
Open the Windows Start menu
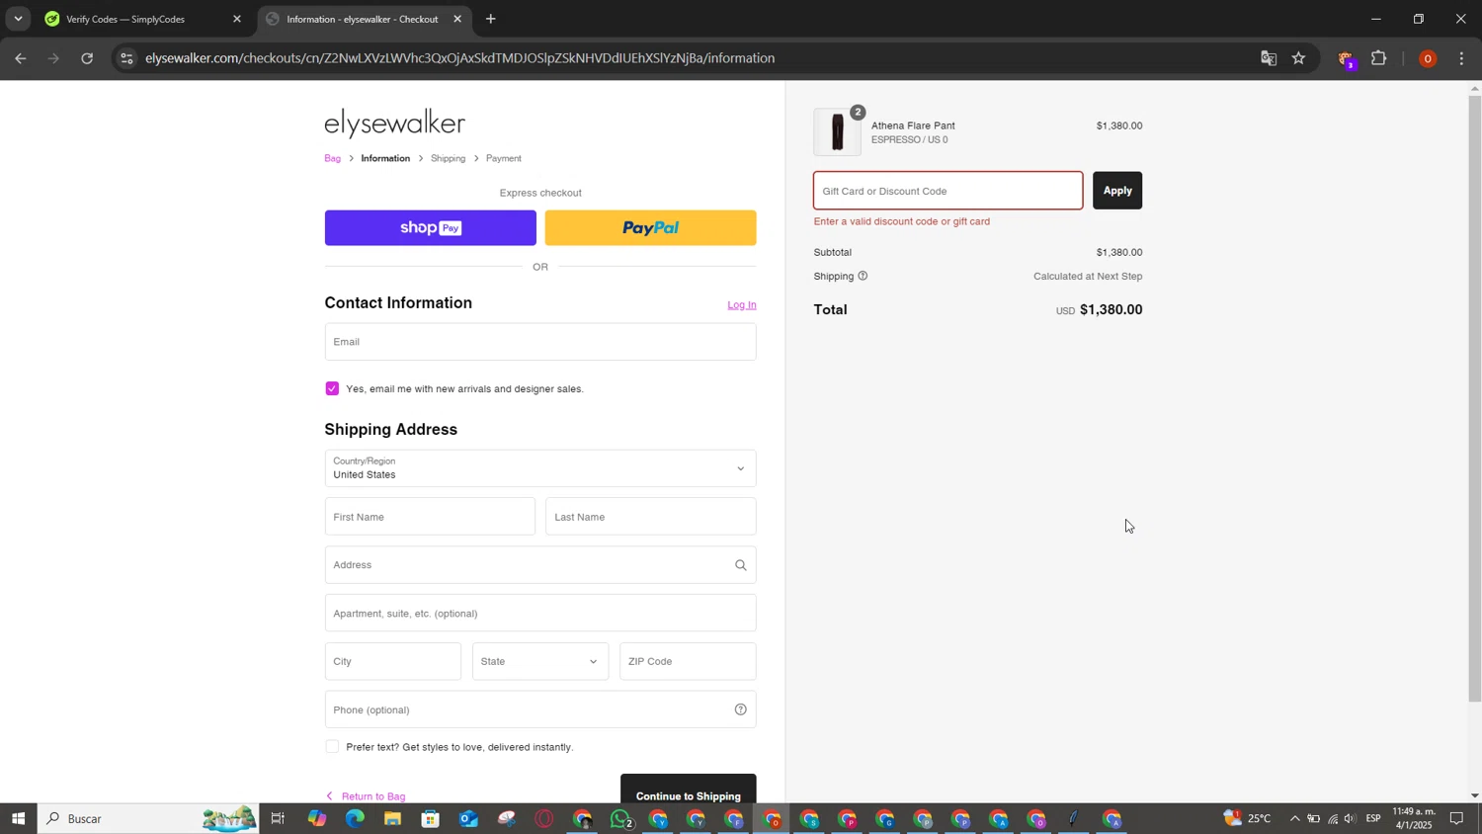click(18, 818)
